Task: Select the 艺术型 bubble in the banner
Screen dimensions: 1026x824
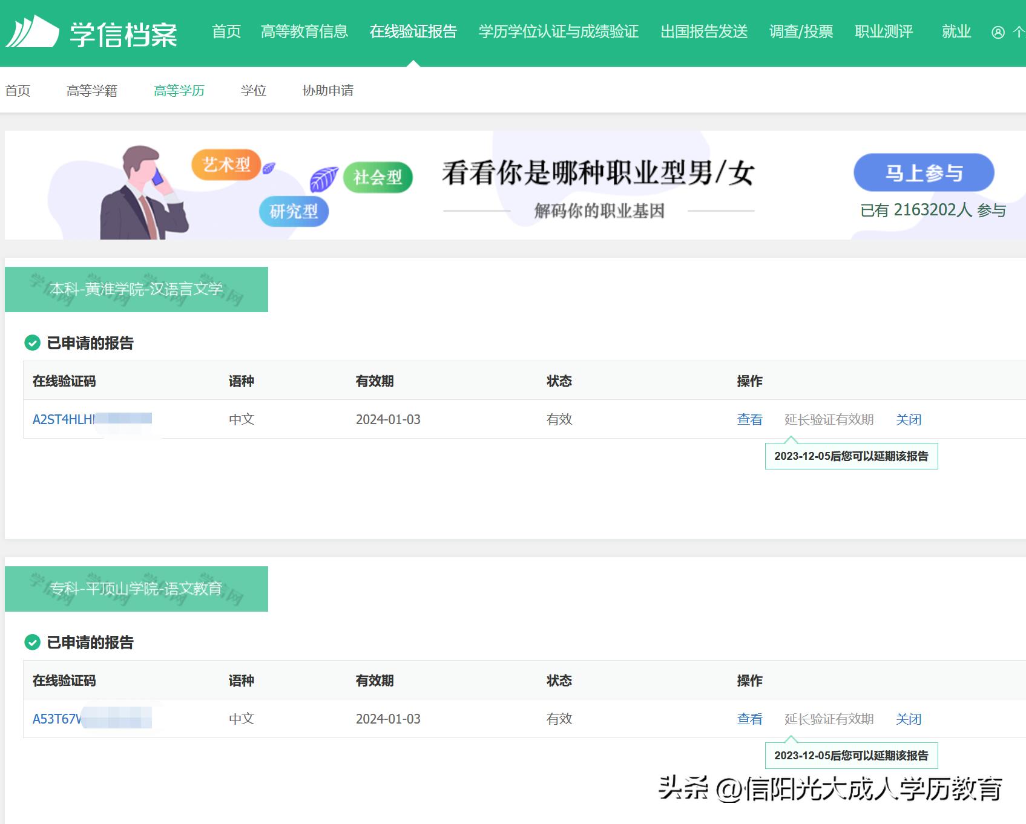Action: click(x=226, y=164)
